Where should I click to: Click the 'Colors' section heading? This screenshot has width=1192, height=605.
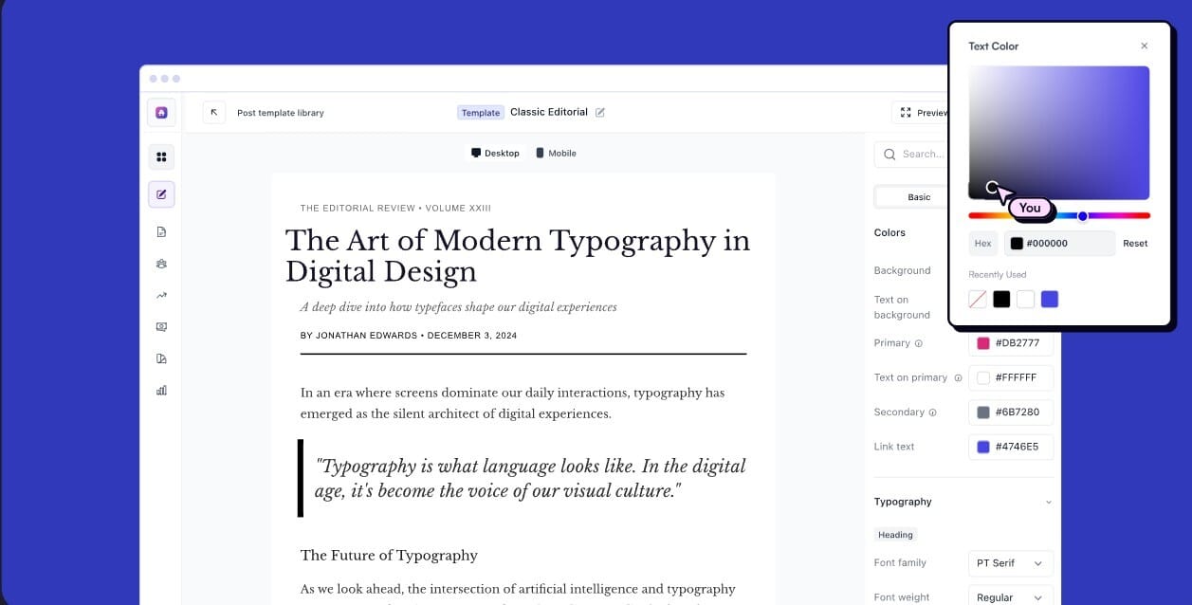point(889,232)
